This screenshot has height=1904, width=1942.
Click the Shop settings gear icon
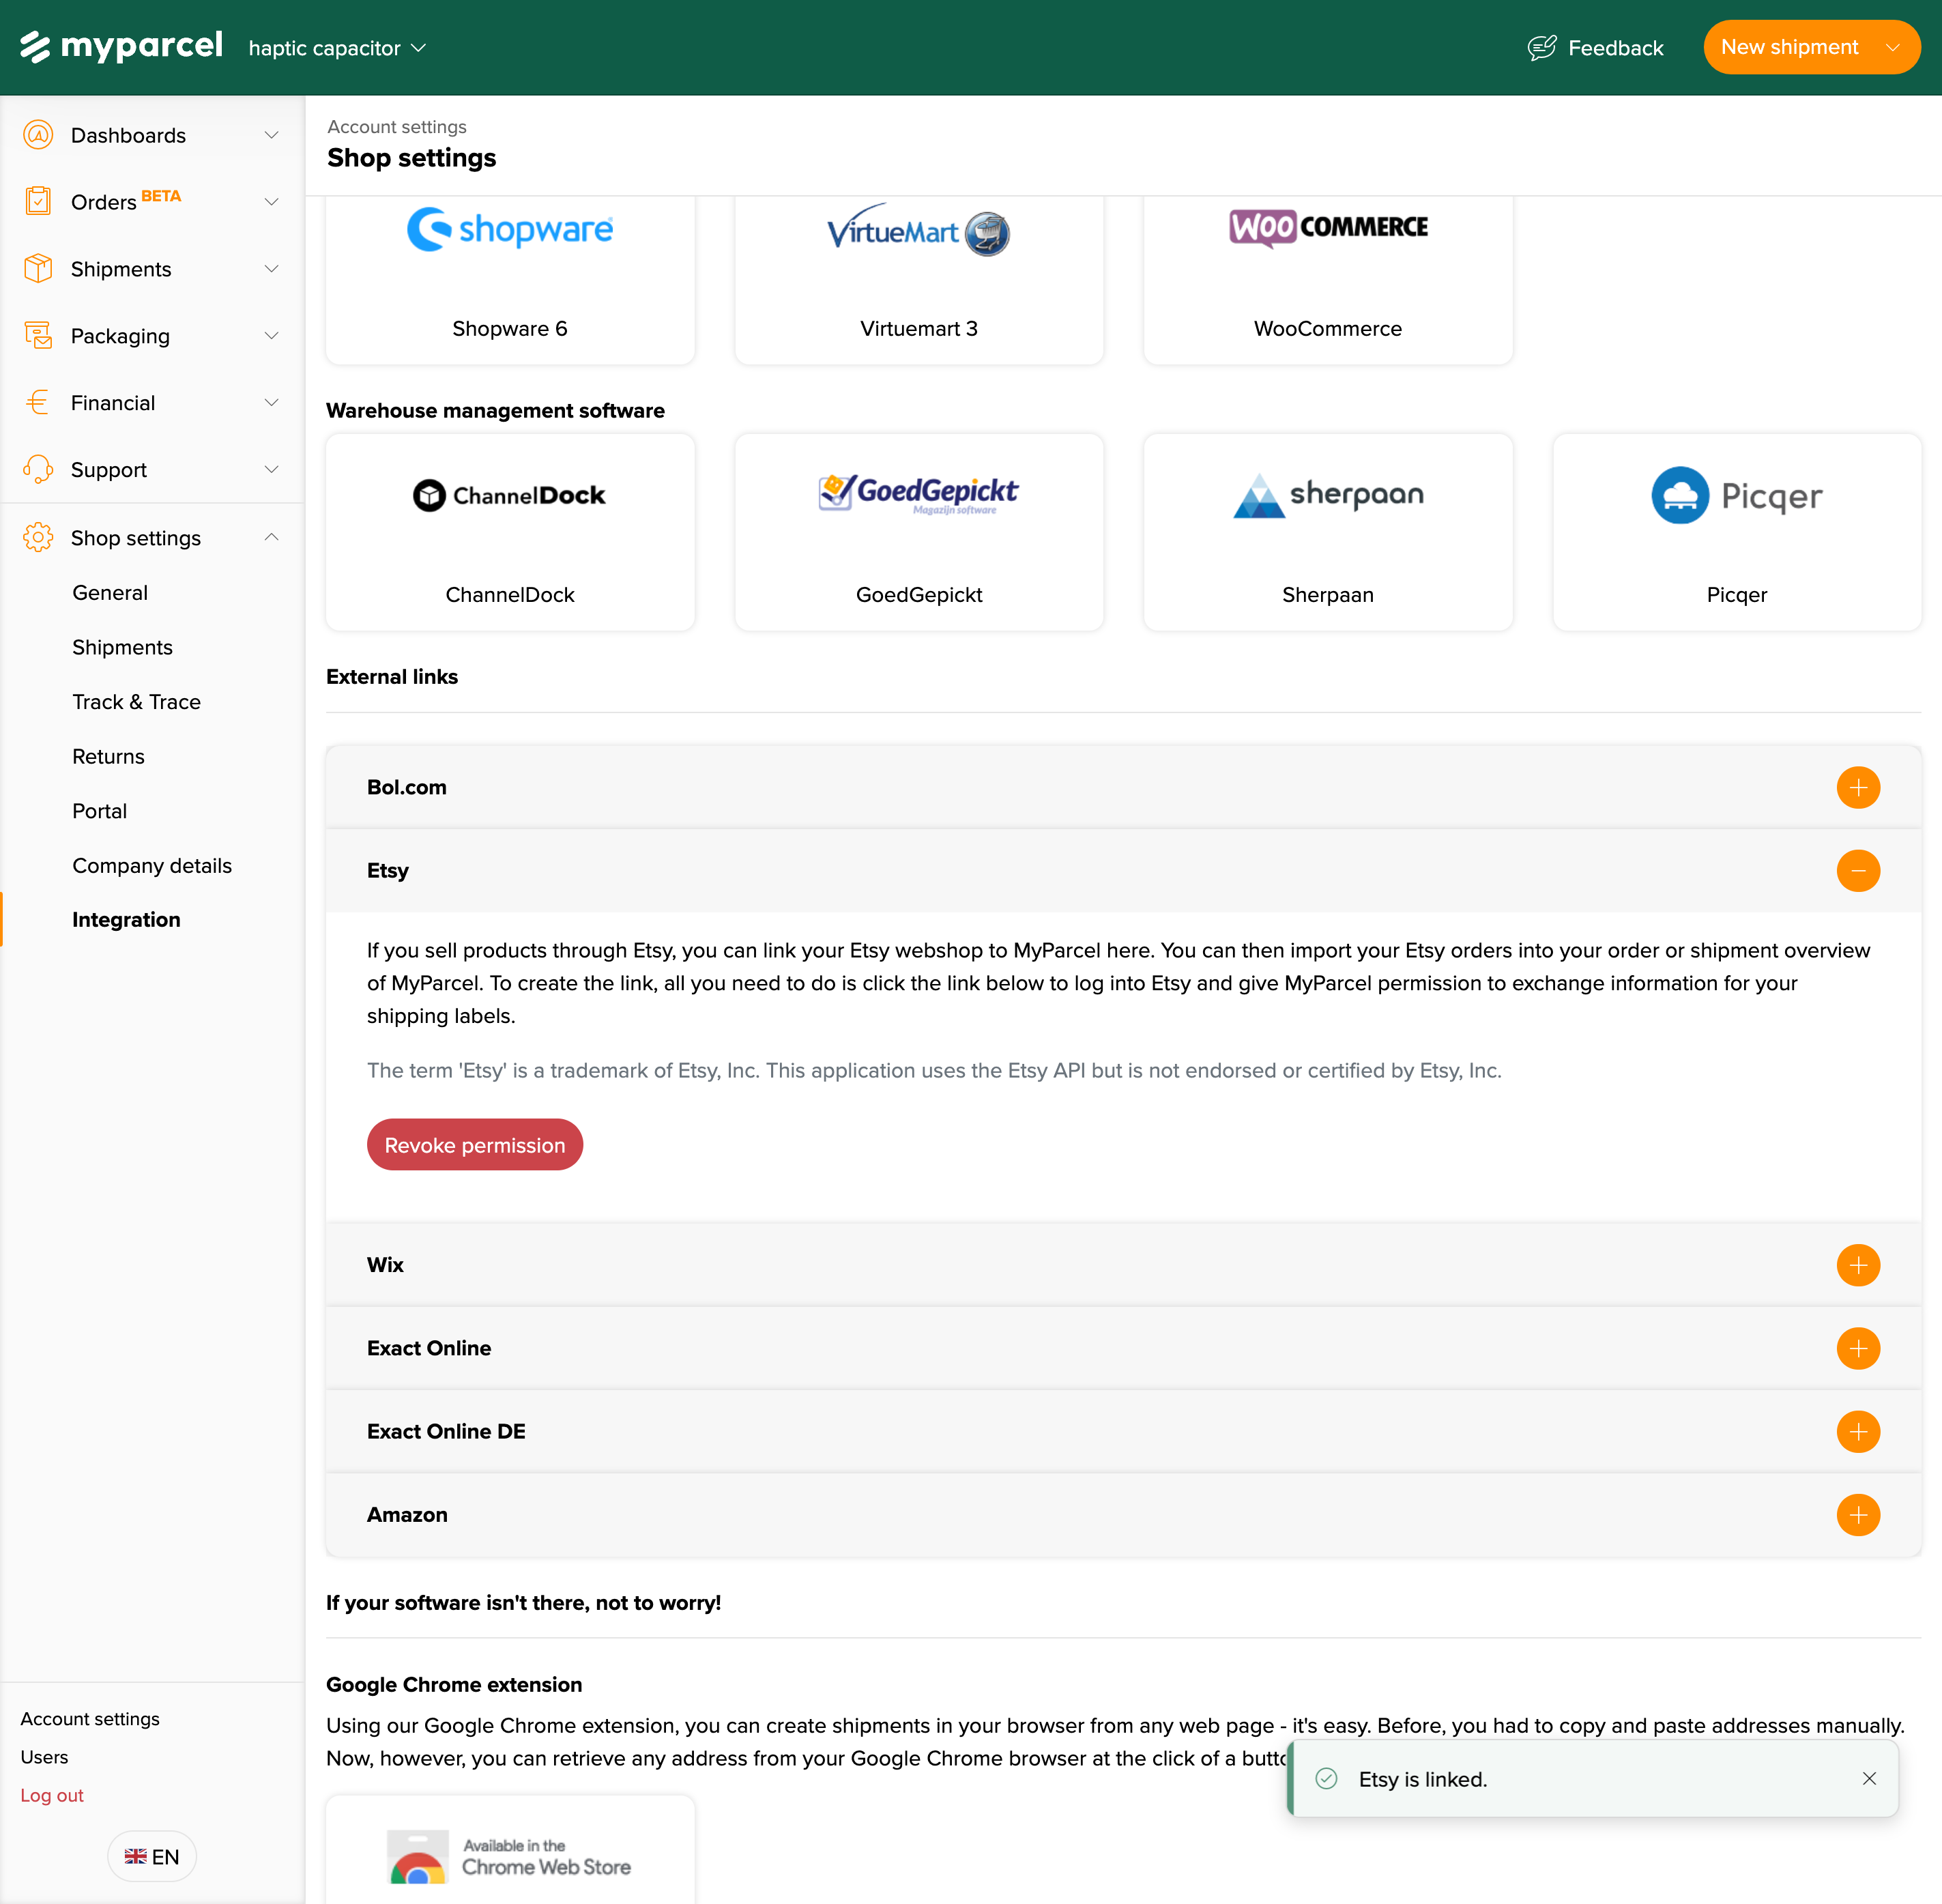pos(38,537)
